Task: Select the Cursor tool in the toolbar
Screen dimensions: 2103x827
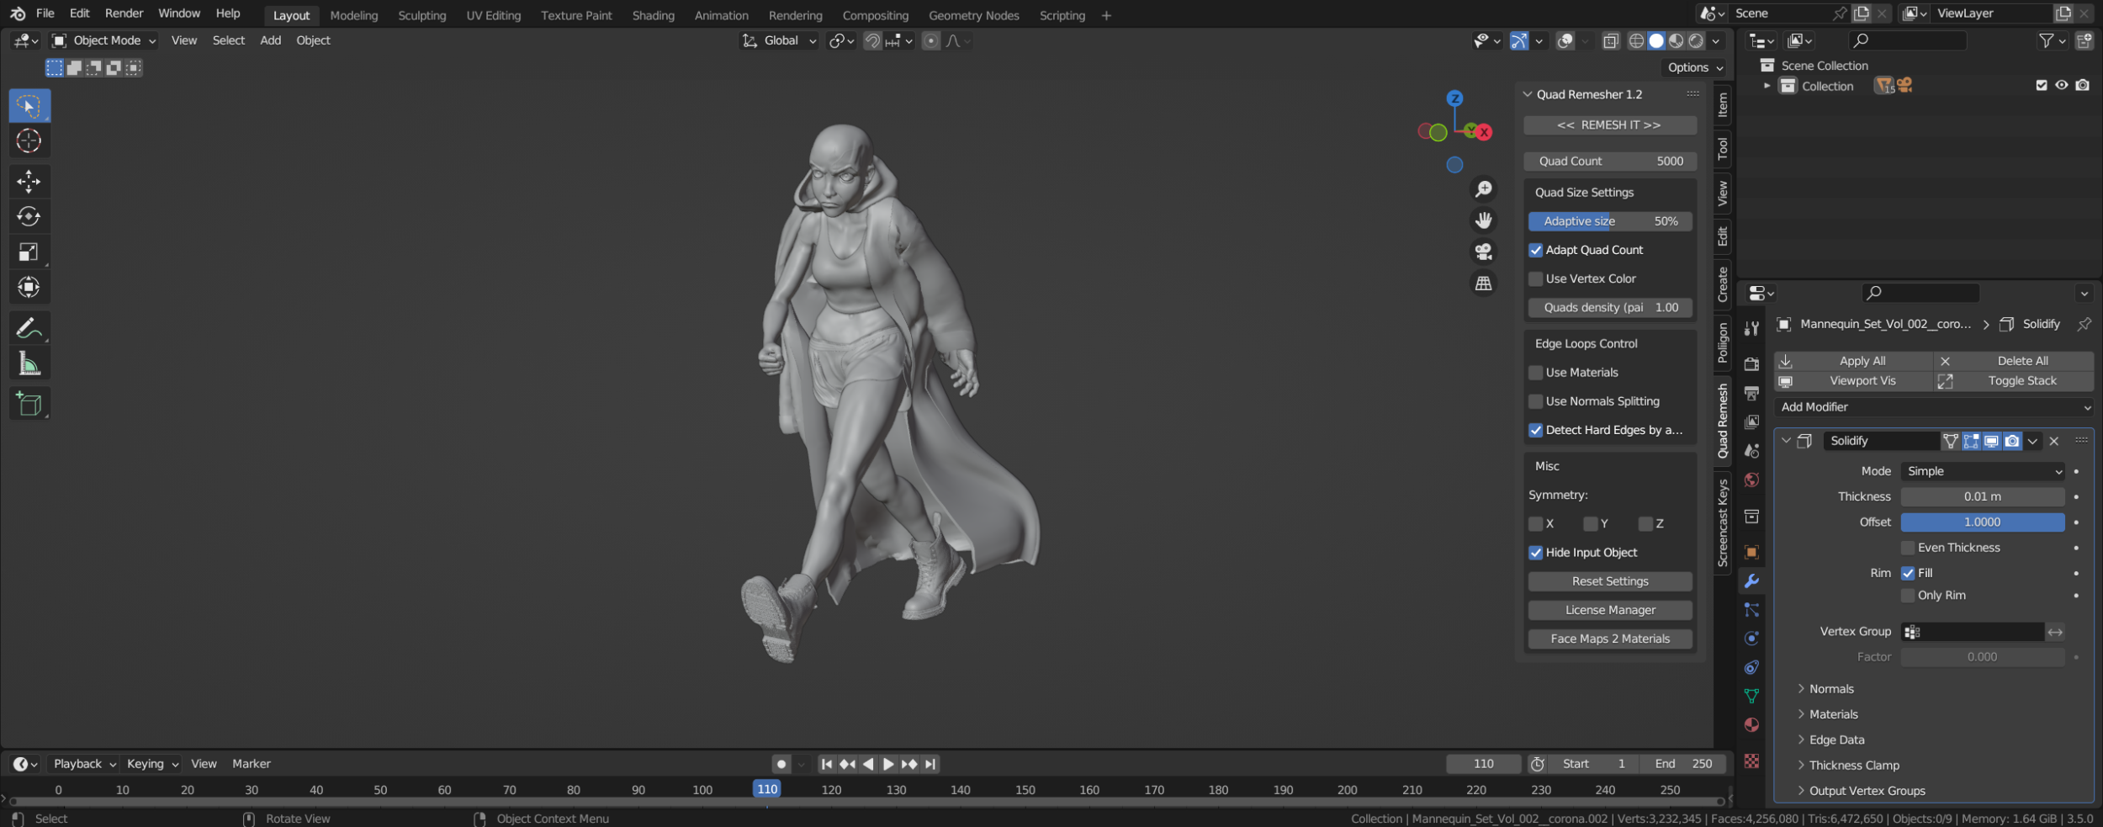Action: point(29,140)
